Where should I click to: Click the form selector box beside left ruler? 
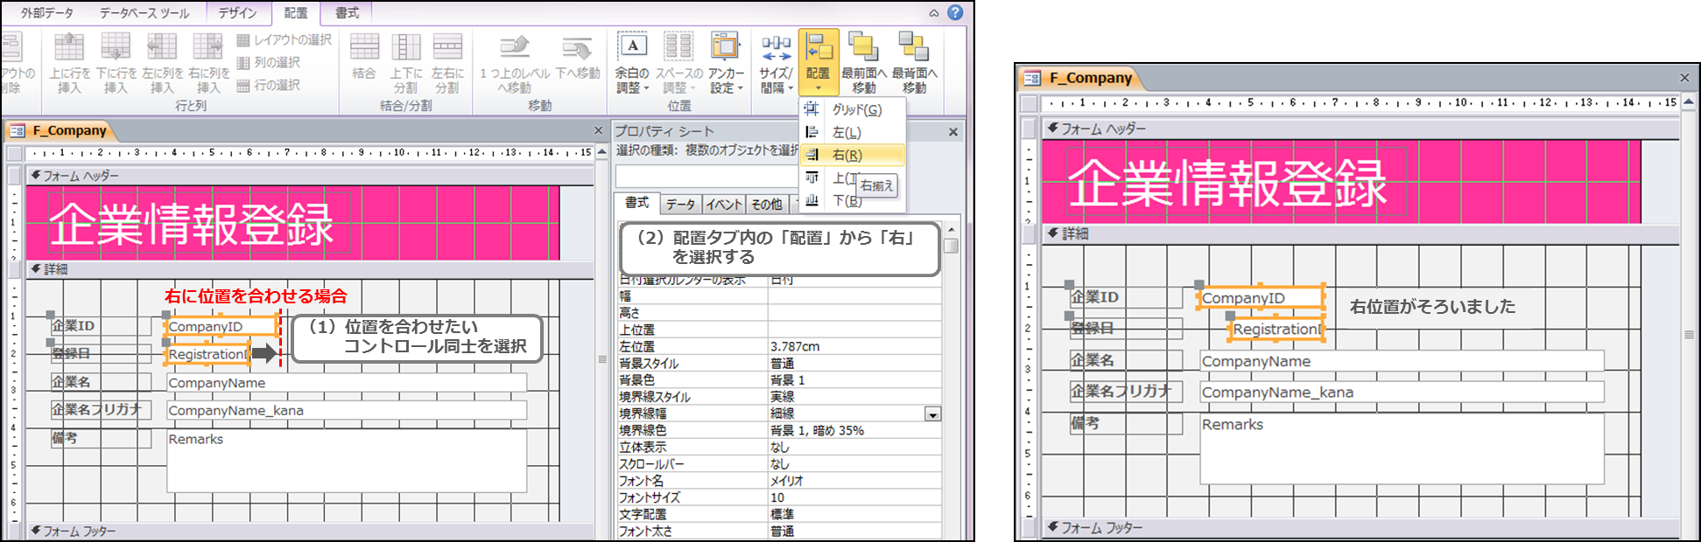tap(14, 152)
